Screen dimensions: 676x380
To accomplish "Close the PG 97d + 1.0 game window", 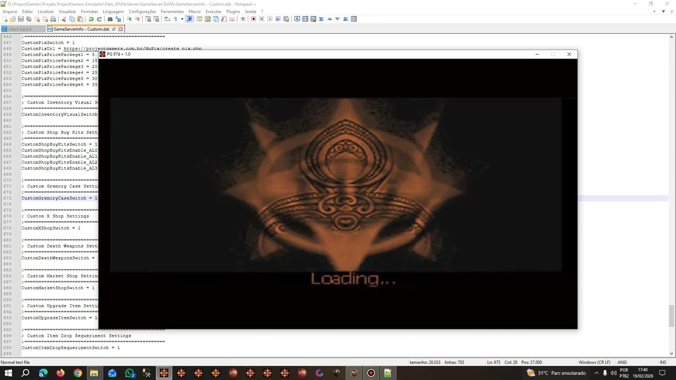I will coord(569,54).
